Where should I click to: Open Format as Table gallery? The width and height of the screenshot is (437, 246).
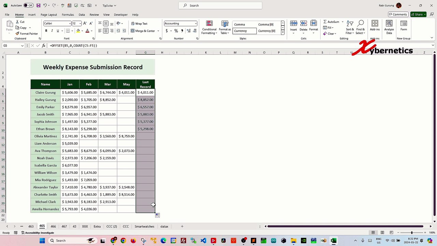click(225, 28)
